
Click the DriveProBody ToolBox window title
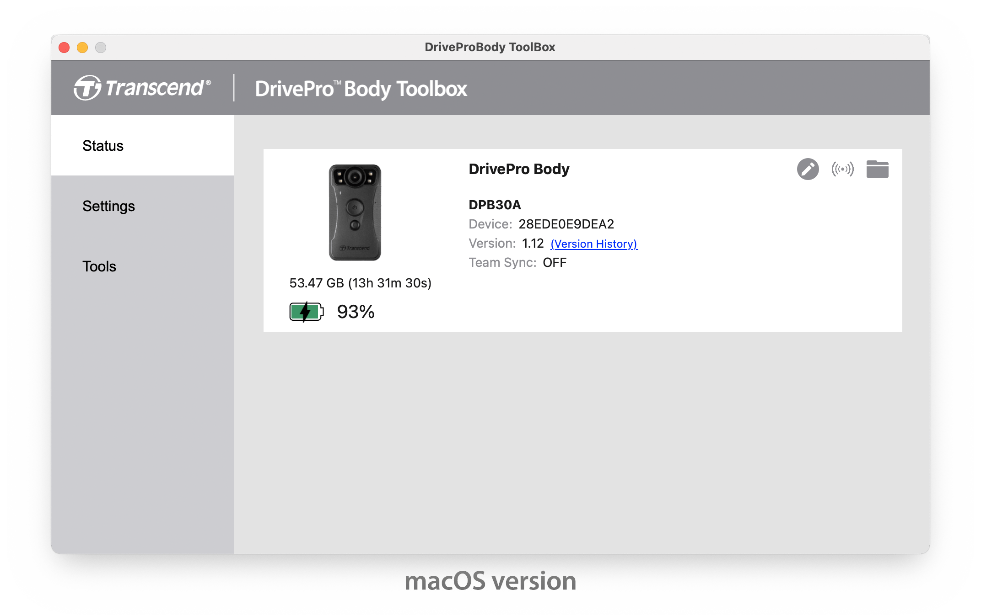click(490, 47)
